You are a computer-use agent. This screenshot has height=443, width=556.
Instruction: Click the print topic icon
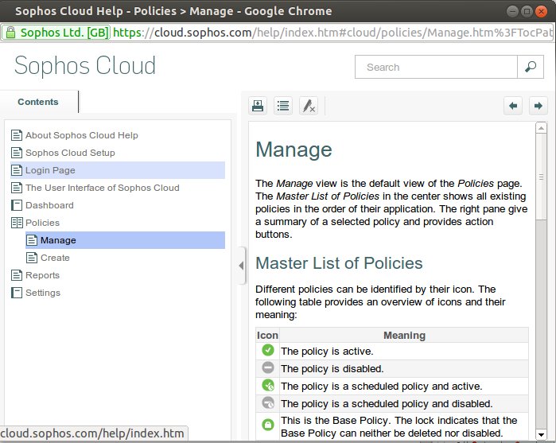click(258, 106)
